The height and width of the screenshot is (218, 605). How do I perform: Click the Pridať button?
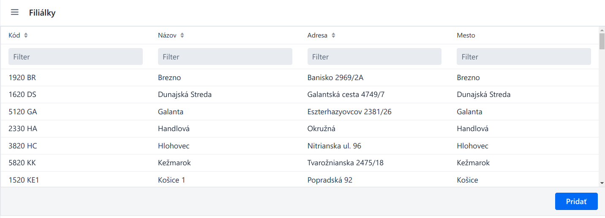click(x=576, y=202)
